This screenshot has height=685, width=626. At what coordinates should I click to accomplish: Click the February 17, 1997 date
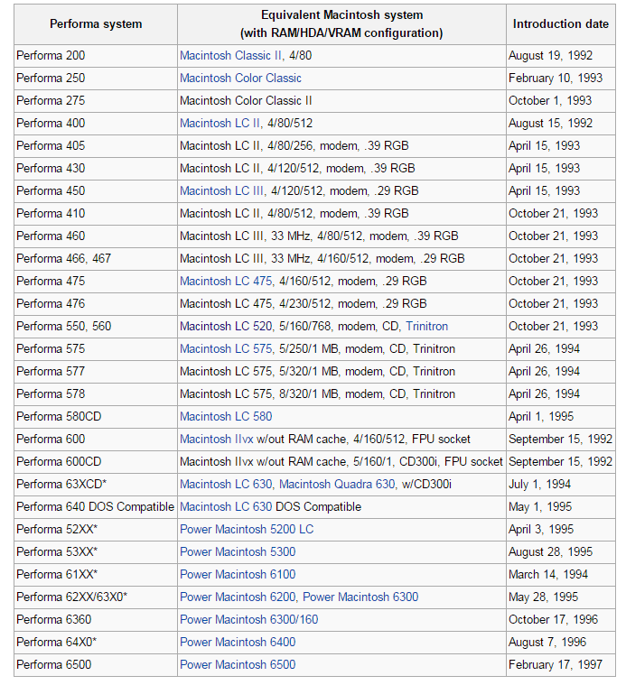[x=556, y=665]
